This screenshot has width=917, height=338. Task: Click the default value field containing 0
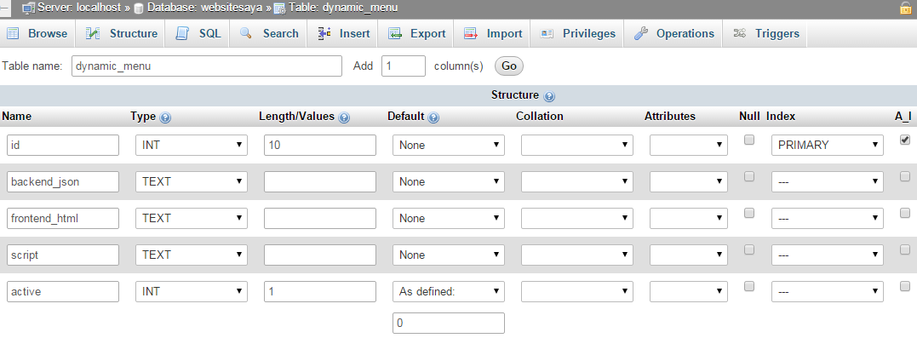tap(449, 323)
